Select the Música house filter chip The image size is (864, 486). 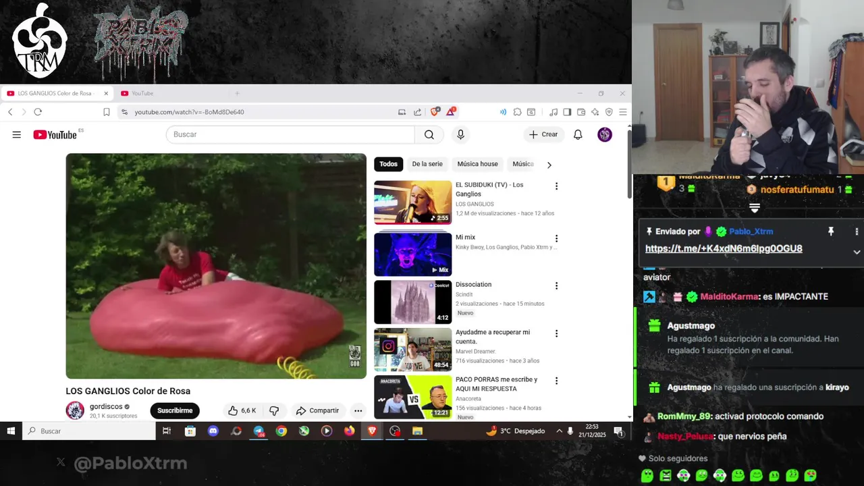click(477, 164)
